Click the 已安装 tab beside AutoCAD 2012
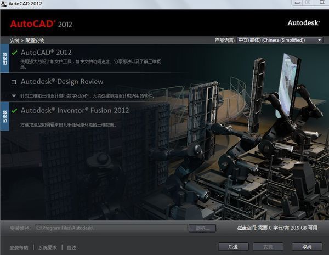This screenshot has width=329, height=255. (x=4, y=59)
